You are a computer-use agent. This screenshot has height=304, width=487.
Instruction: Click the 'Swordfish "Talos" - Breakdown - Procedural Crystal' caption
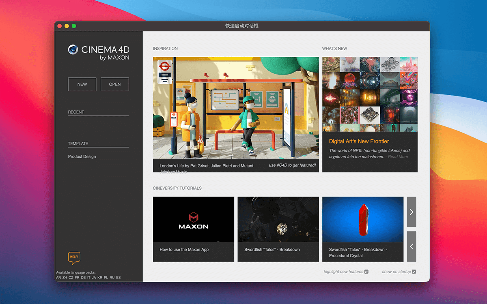(358, 253)
